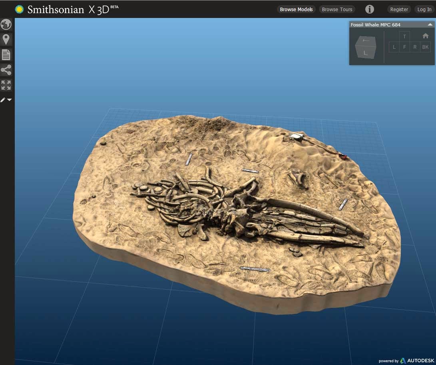Viewport: 436px width, 365px height.
Task: Click the share icon in the sidebar
Action: tap(6, 70)
